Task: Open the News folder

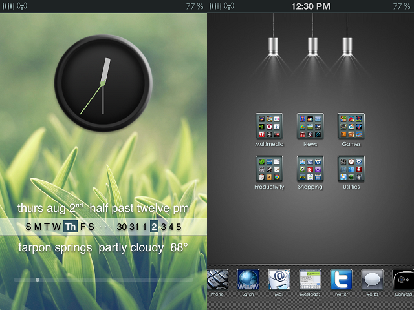Action: tap(310, 127)
